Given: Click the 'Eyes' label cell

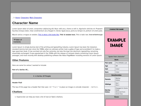Looking at the screenshot, I should tap(110, 72).
